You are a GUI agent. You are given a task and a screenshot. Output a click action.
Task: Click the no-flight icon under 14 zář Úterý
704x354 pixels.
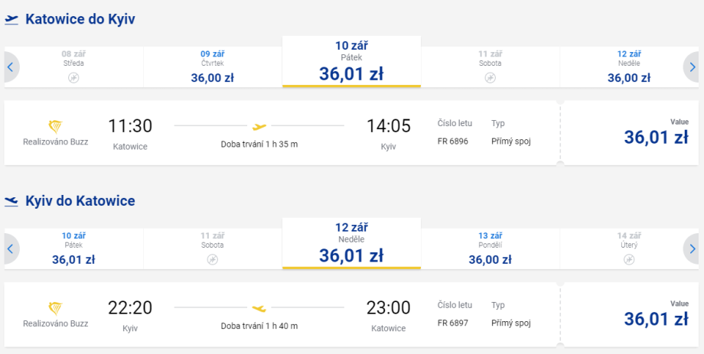tap(629, 260)
